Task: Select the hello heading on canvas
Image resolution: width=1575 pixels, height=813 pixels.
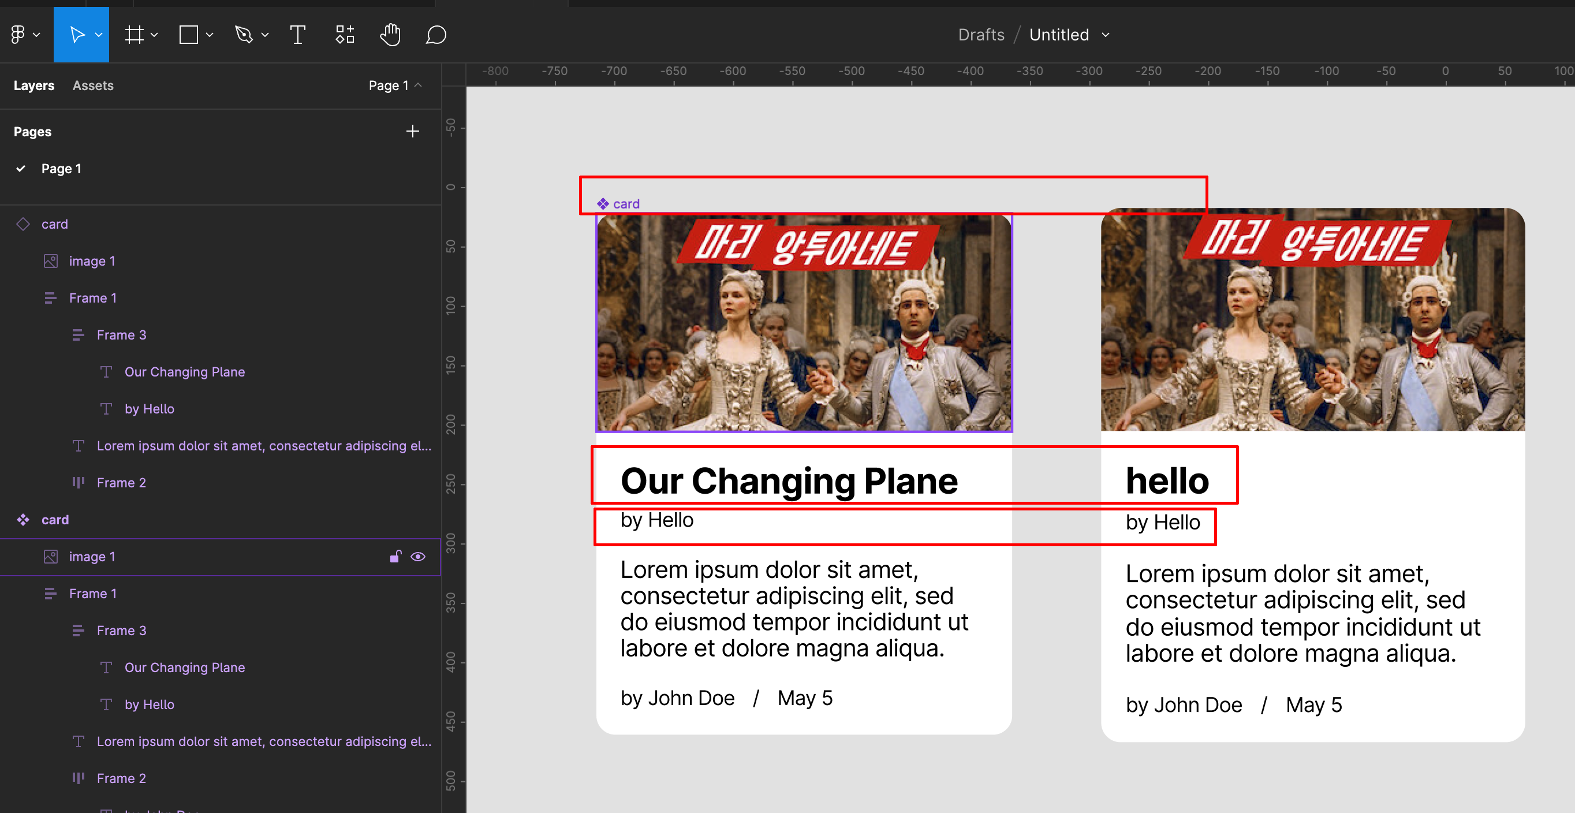Action: (1167, 480)
